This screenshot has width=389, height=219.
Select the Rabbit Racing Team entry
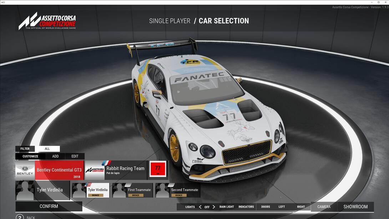[x=116, y=170]
